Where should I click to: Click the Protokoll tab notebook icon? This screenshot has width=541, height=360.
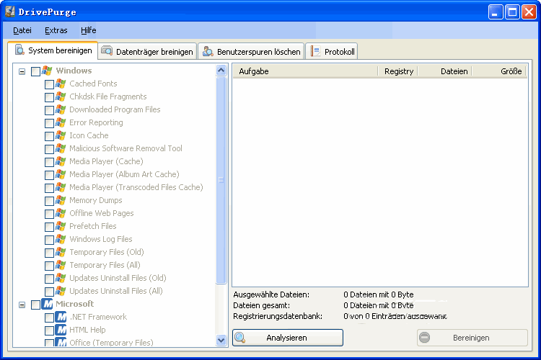(x=315, y=51)
